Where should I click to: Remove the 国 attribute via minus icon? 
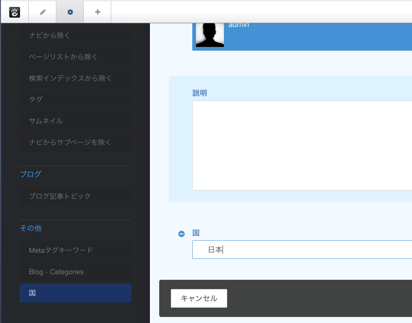tap(181, 234)
